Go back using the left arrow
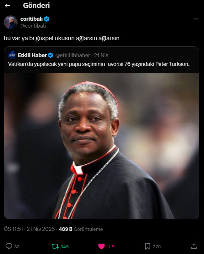 pyautogui.click(x=7, y=6)
